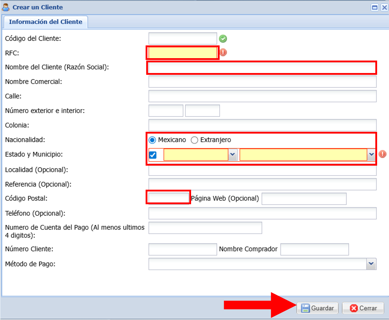Open the Método de Pago dropdown
Viewport: 389px width, 320px height.
click(371, 264)
